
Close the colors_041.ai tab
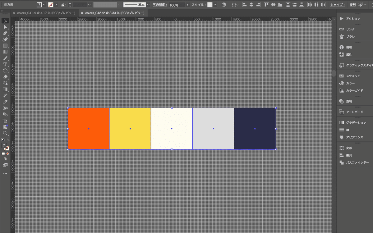pyautogui.click(x=14, y=13)
